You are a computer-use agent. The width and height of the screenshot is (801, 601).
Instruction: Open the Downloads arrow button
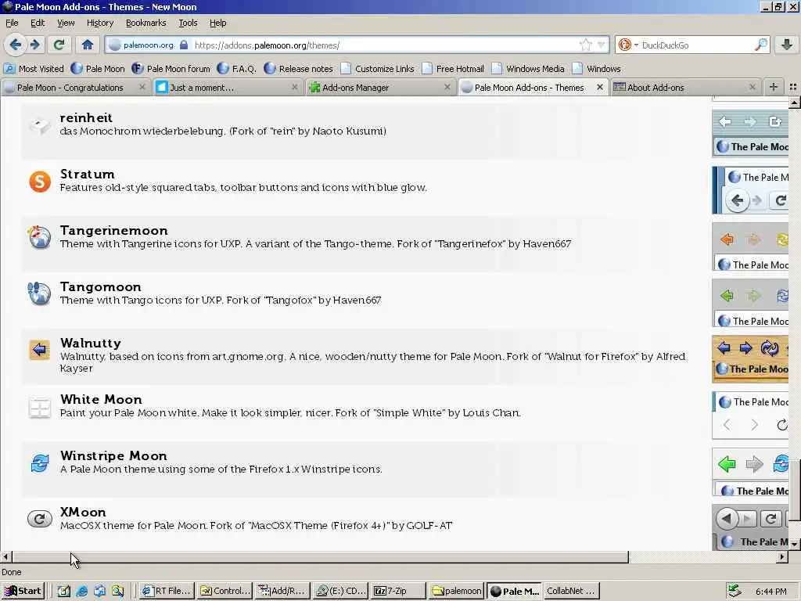click(787, 45)
